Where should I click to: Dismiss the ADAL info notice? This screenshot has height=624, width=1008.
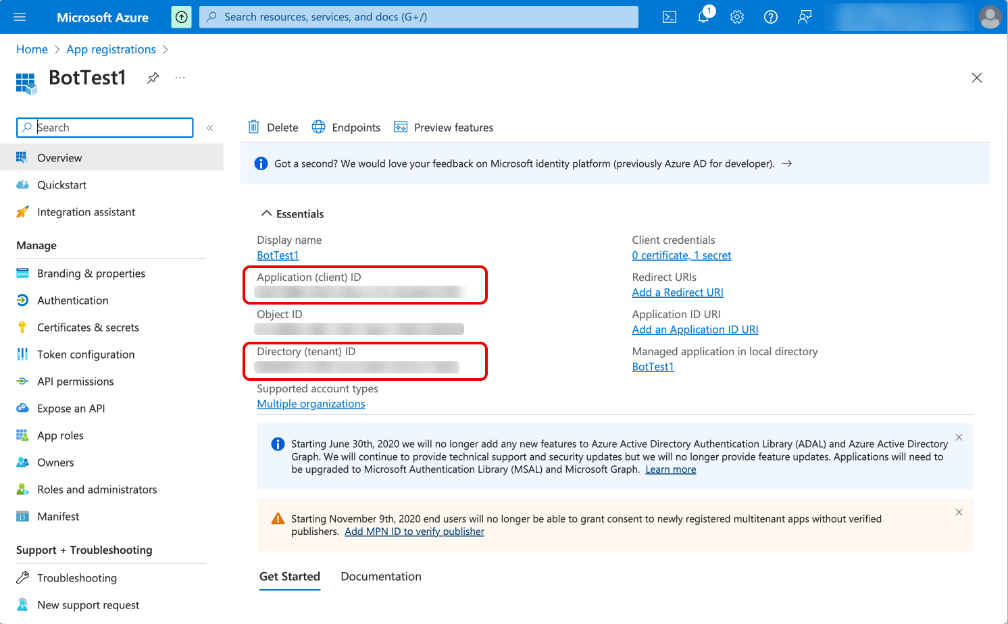pyautogui.click(x=959, y=438)
